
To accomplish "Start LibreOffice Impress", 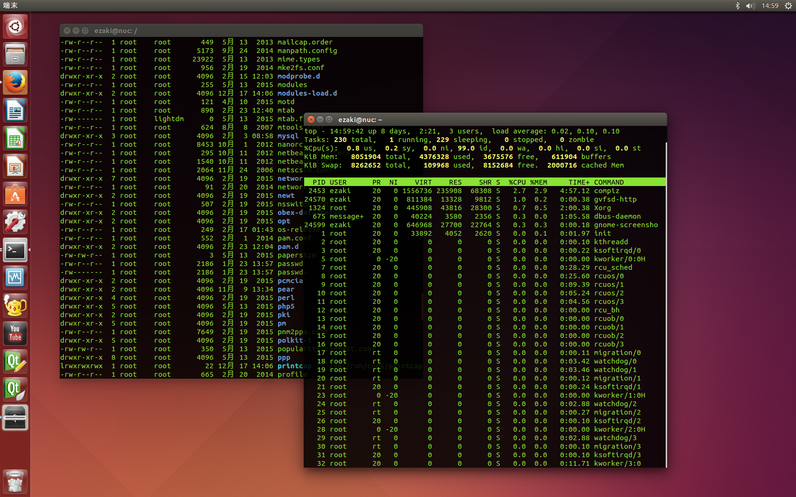I will tap(15, 167).
